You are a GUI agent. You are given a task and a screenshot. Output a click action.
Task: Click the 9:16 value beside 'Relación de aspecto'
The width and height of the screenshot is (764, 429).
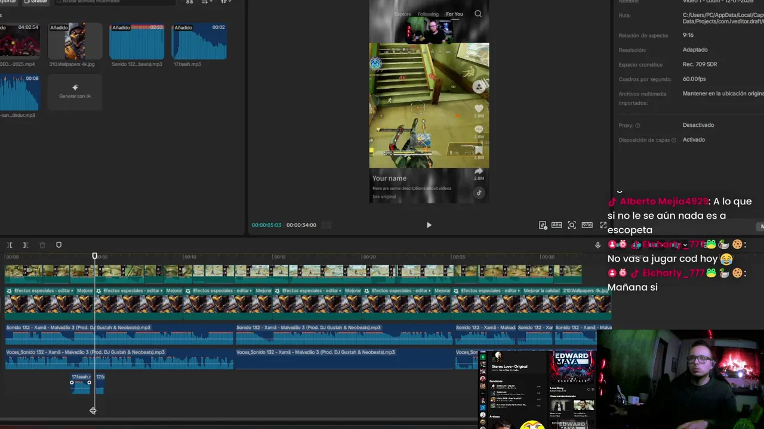tap(688, 35)
